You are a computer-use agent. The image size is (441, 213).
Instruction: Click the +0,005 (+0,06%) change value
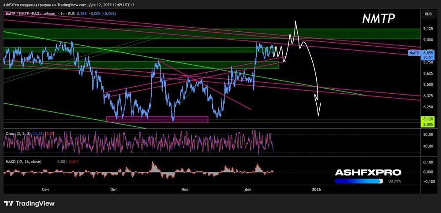(x=102, y=14)
